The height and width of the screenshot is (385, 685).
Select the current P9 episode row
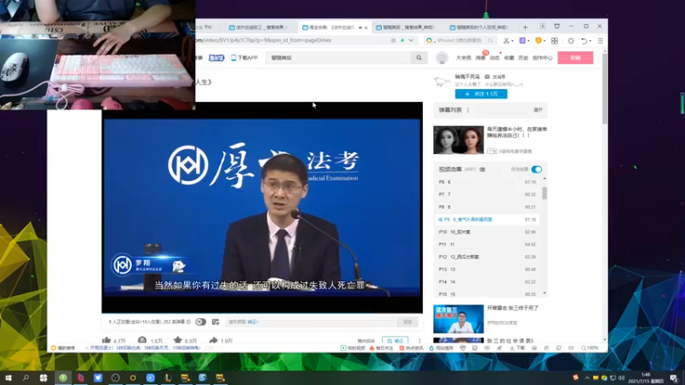click(x=487, y=220)
